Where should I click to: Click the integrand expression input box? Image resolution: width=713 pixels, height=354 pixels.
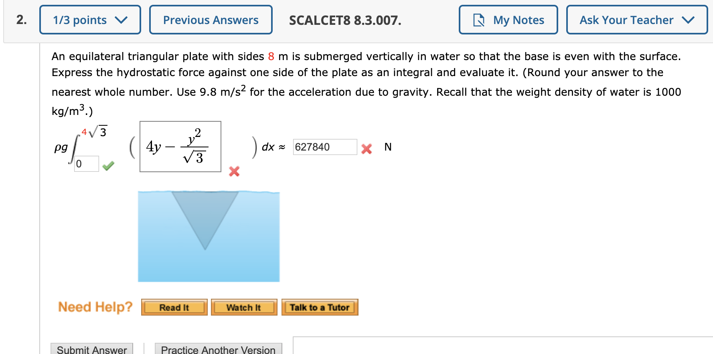coord(180,147)
